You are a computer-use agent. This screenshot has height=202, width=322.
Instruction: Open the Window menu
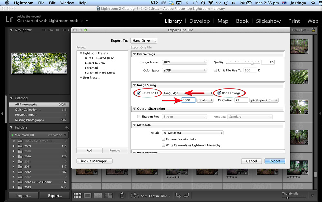click(67, 3)
